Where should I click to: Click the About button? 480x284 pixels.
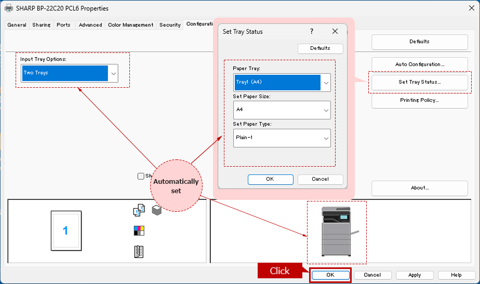419,188
